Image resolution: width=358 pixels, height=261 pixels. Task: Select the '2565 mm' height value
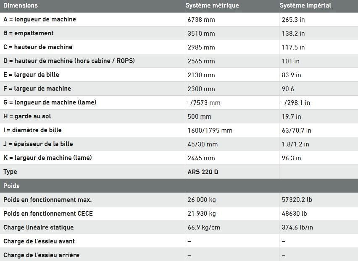201,61
